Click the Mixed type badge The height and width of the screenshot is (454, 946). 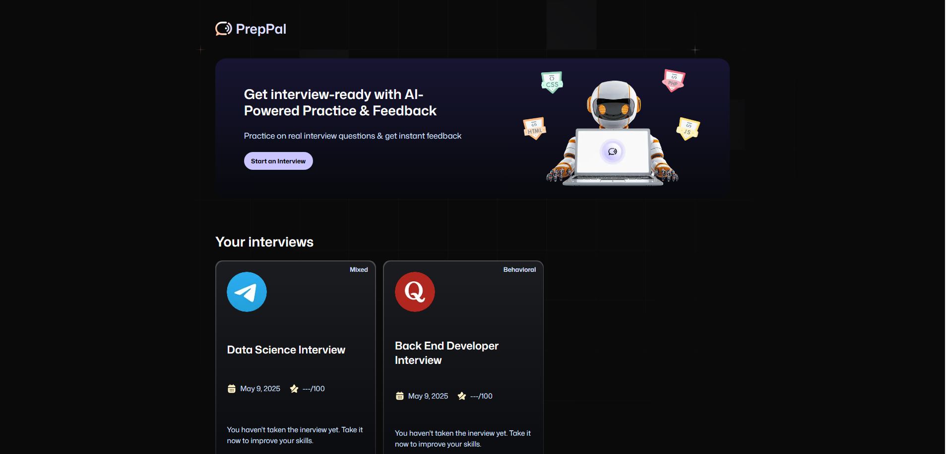tap(359, 270)
